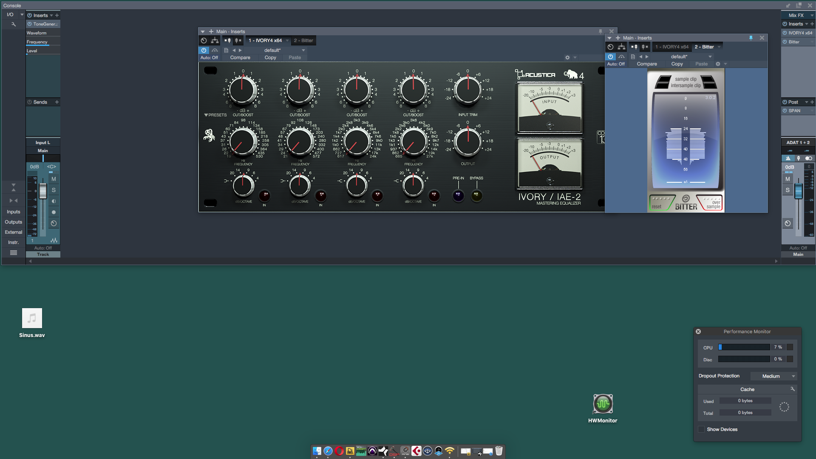Screen dimensions: 816x459
Task: Open Safari from the Dock
Action: click(328, 451)
